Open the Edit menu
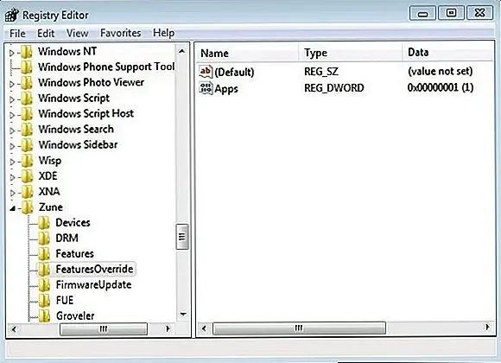 tap(46, 33)
